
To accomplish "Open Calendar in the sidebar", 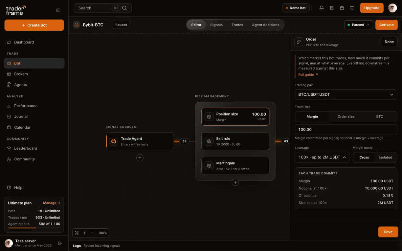I will 34,127.
